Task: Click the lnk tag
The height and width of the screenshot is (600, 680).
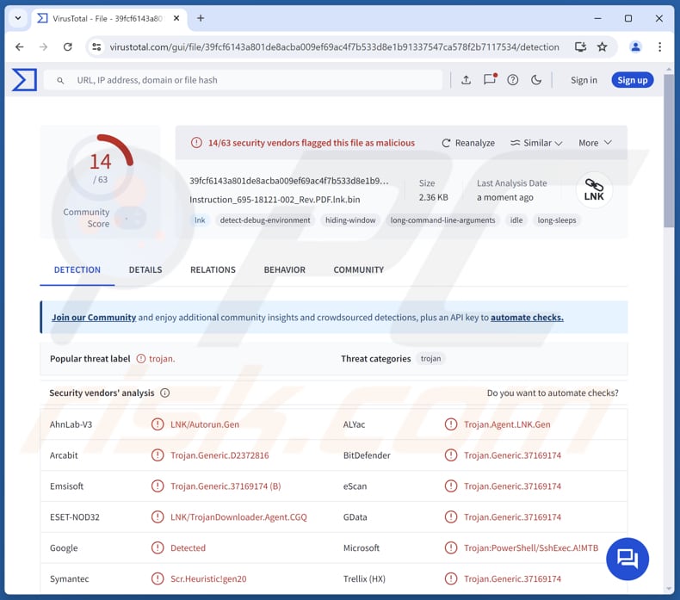Action: point(200,220)
